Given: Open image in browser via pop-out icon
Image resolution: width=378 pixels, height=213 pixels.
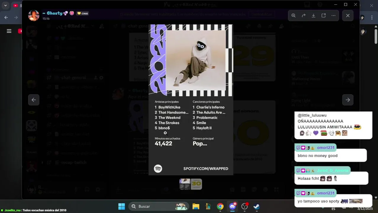Looking at the screenshot, I should point(324,16).
